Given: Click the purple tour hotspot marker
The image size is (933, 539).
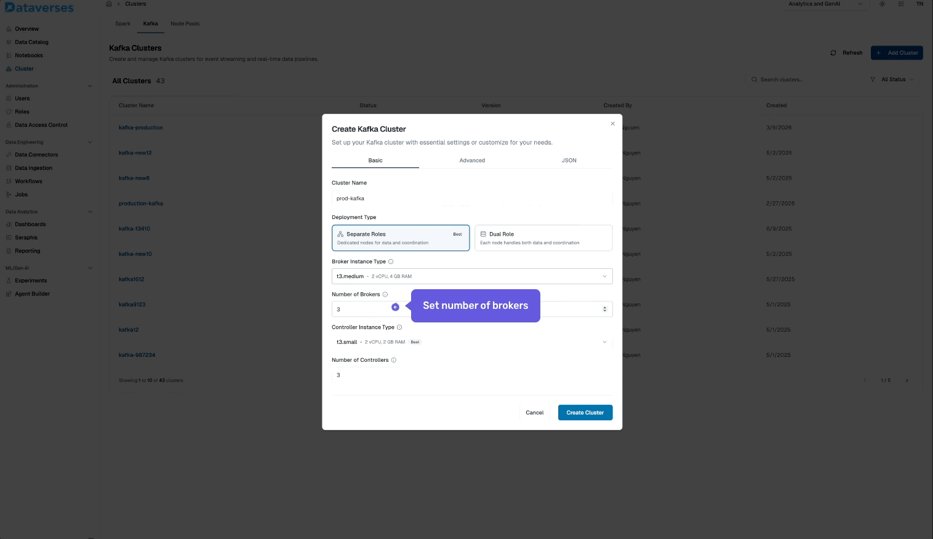Looking at the screenshot, I should pos(395,307).
